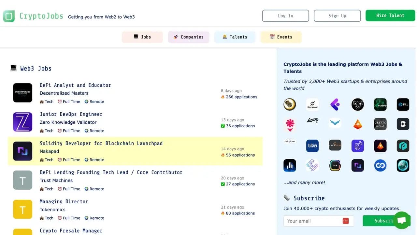The height and width of the screenshot is (235, 417).
Task: Open the green chat widget bubble
Action: click(402, 220)
